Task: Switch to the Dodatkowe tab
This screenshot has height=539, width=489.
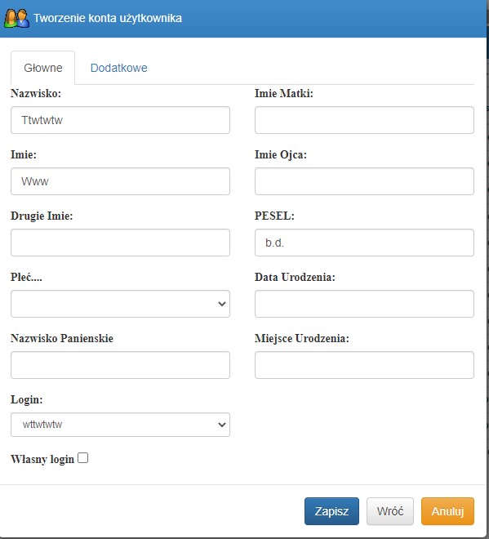Action: 119,68
